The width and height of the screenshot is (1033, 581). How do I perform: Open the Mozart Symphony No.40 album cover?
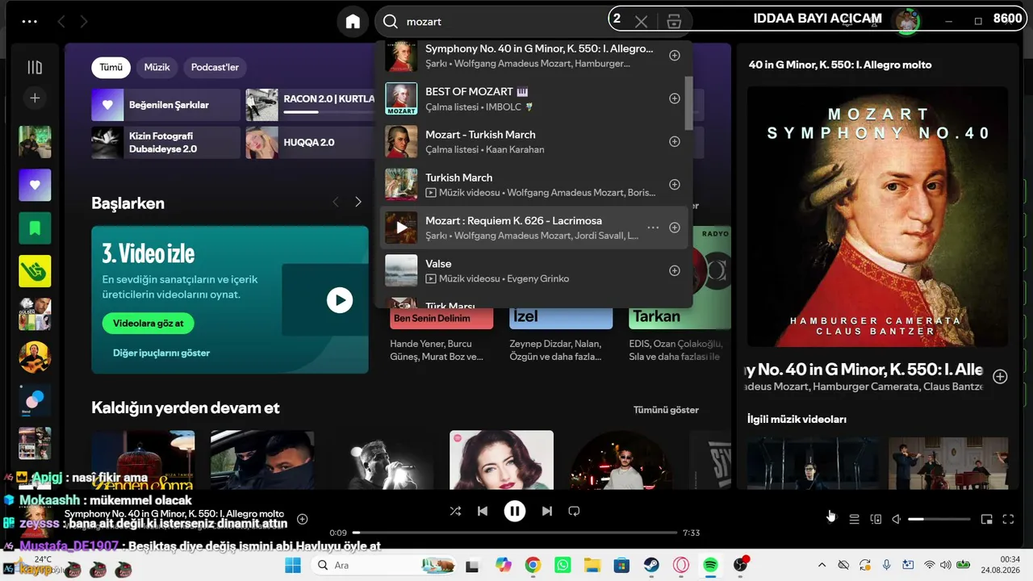[877, 217]
